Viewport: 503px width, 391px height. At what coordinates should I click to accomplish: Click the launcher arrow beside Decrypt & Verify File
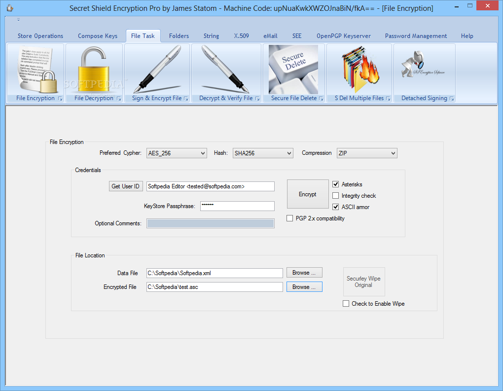click(257, 99)
